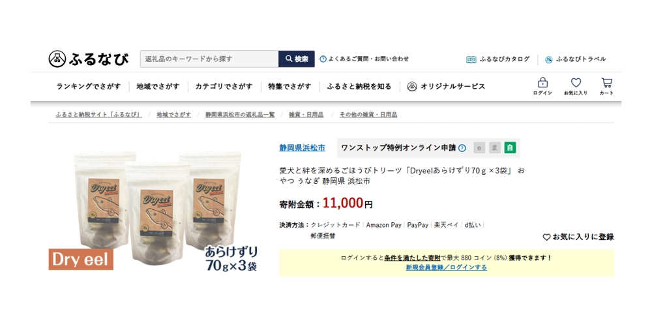
Task: Focus the 返礼品のキーワード search field
Action: pyautogui.click(x=209, y=59)
